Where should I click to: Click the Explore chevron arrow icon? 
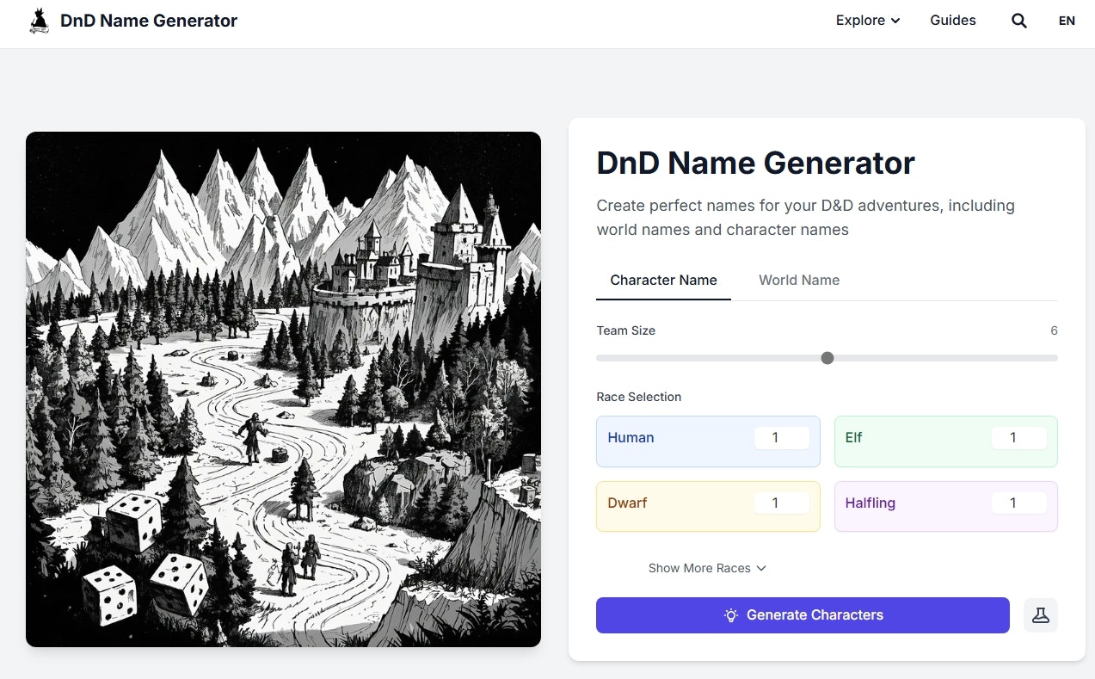pos(895,21)
